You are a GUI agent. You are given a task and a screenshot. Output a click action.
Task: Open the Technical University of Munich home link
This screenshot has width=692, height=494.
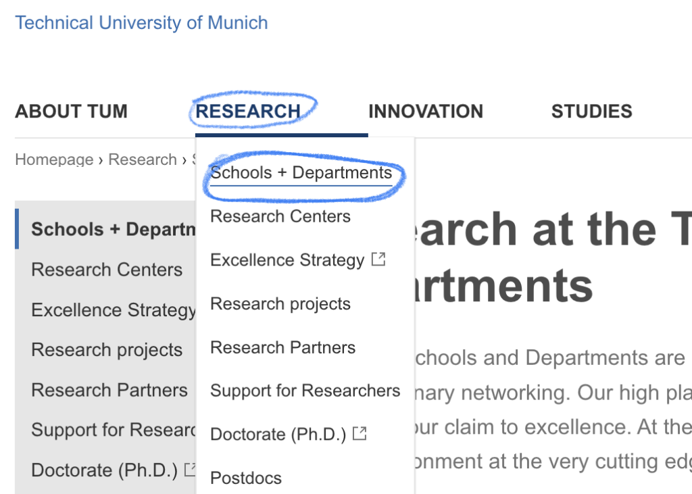click(141, 23)
